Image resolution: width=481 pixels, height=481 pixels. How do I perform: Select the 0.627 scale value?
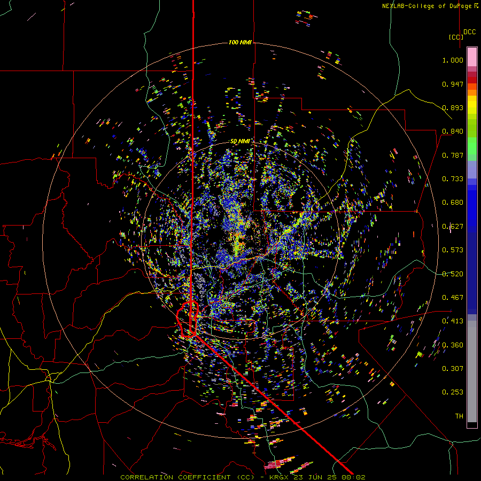click(x=453, y=227)
